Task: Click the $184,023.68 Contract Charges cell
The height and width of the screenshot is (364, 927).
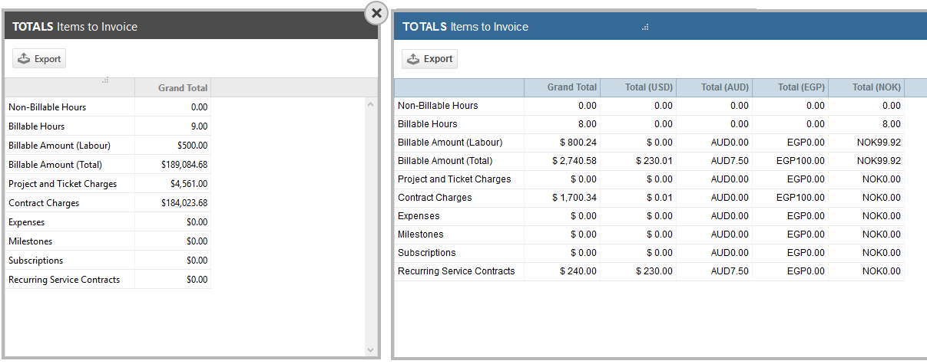Action: pyautogui.click(x=173, y=203)
